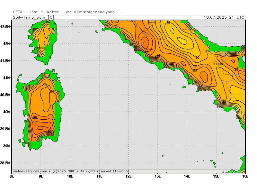Viewport: 257px width, 193px height.
Task: Click the 41N latitude label
Action: pyautogui.click(x=6, y=78)
